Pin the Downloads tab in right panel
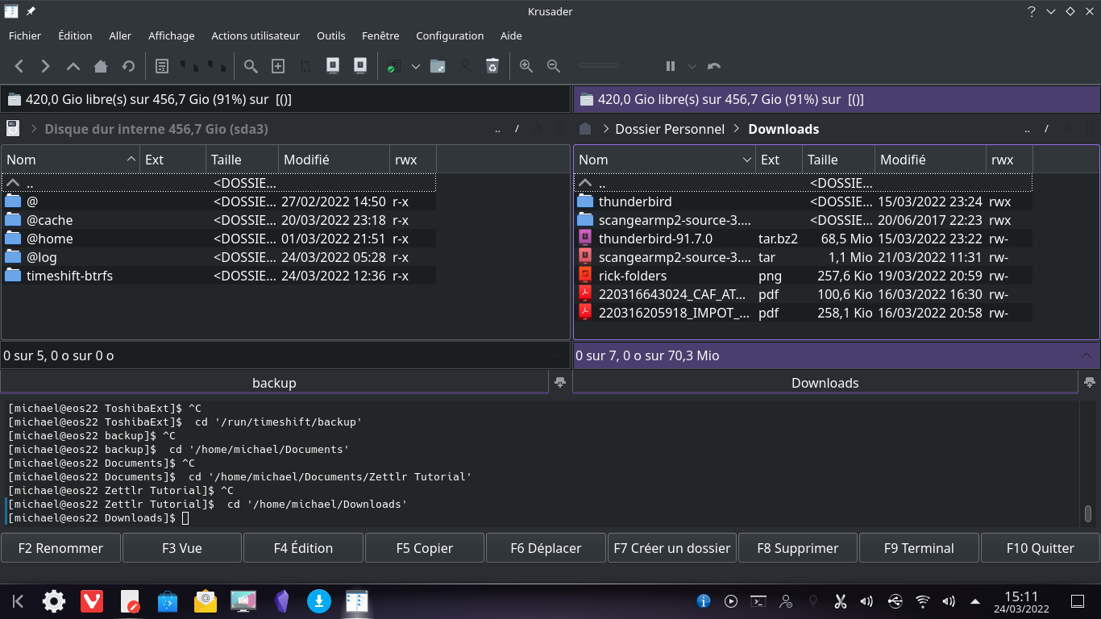 coord(1090,382)
